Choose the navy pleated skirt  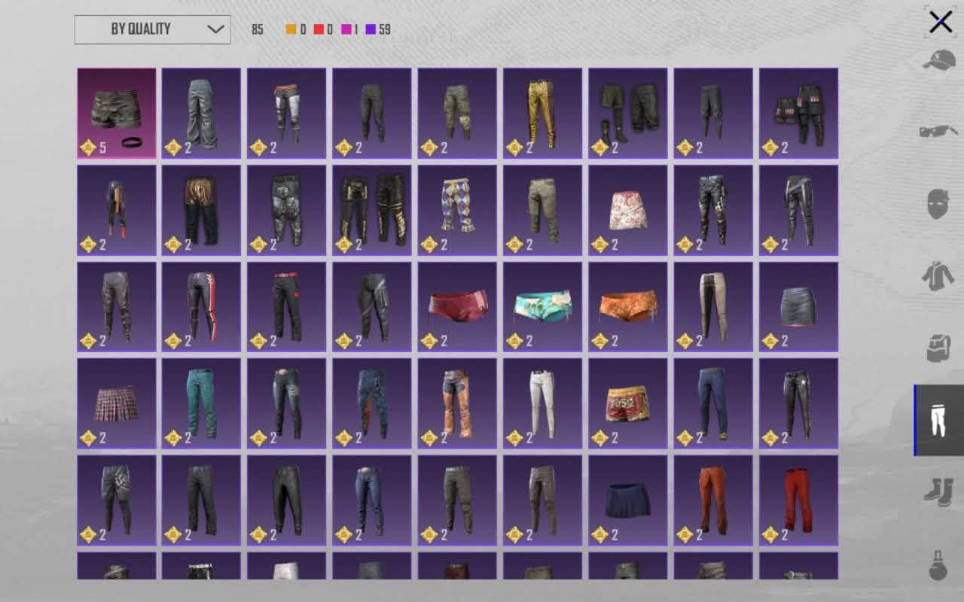[628, 500]
